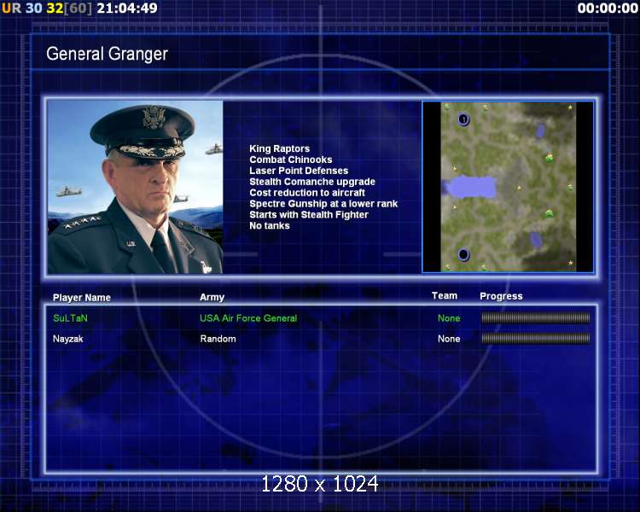Screen dimensions: 640x512
Task: Click SuLTaN's loading progress bar
Action: [536, 317]
